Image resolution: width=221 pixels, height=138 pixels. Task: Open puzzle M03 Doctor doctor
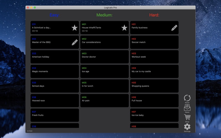(x=104, y=57)
